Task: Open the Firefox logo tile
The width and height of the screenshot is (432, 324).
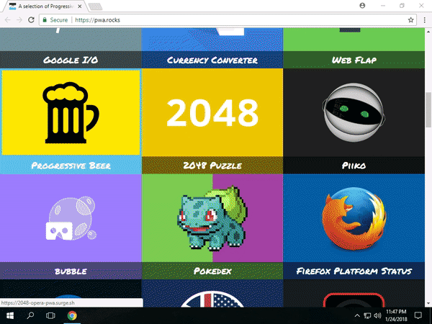Action: click(354, 219)
